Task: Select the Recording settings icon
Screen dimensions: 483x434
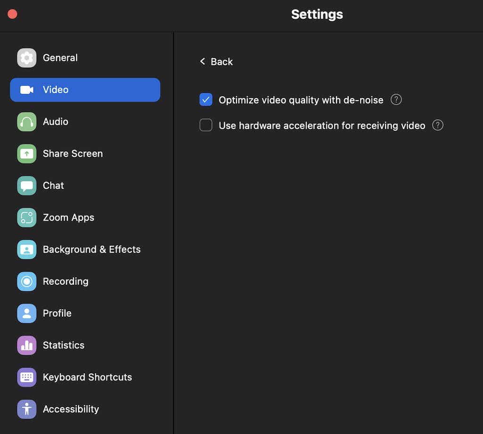Action: point(26,281)
